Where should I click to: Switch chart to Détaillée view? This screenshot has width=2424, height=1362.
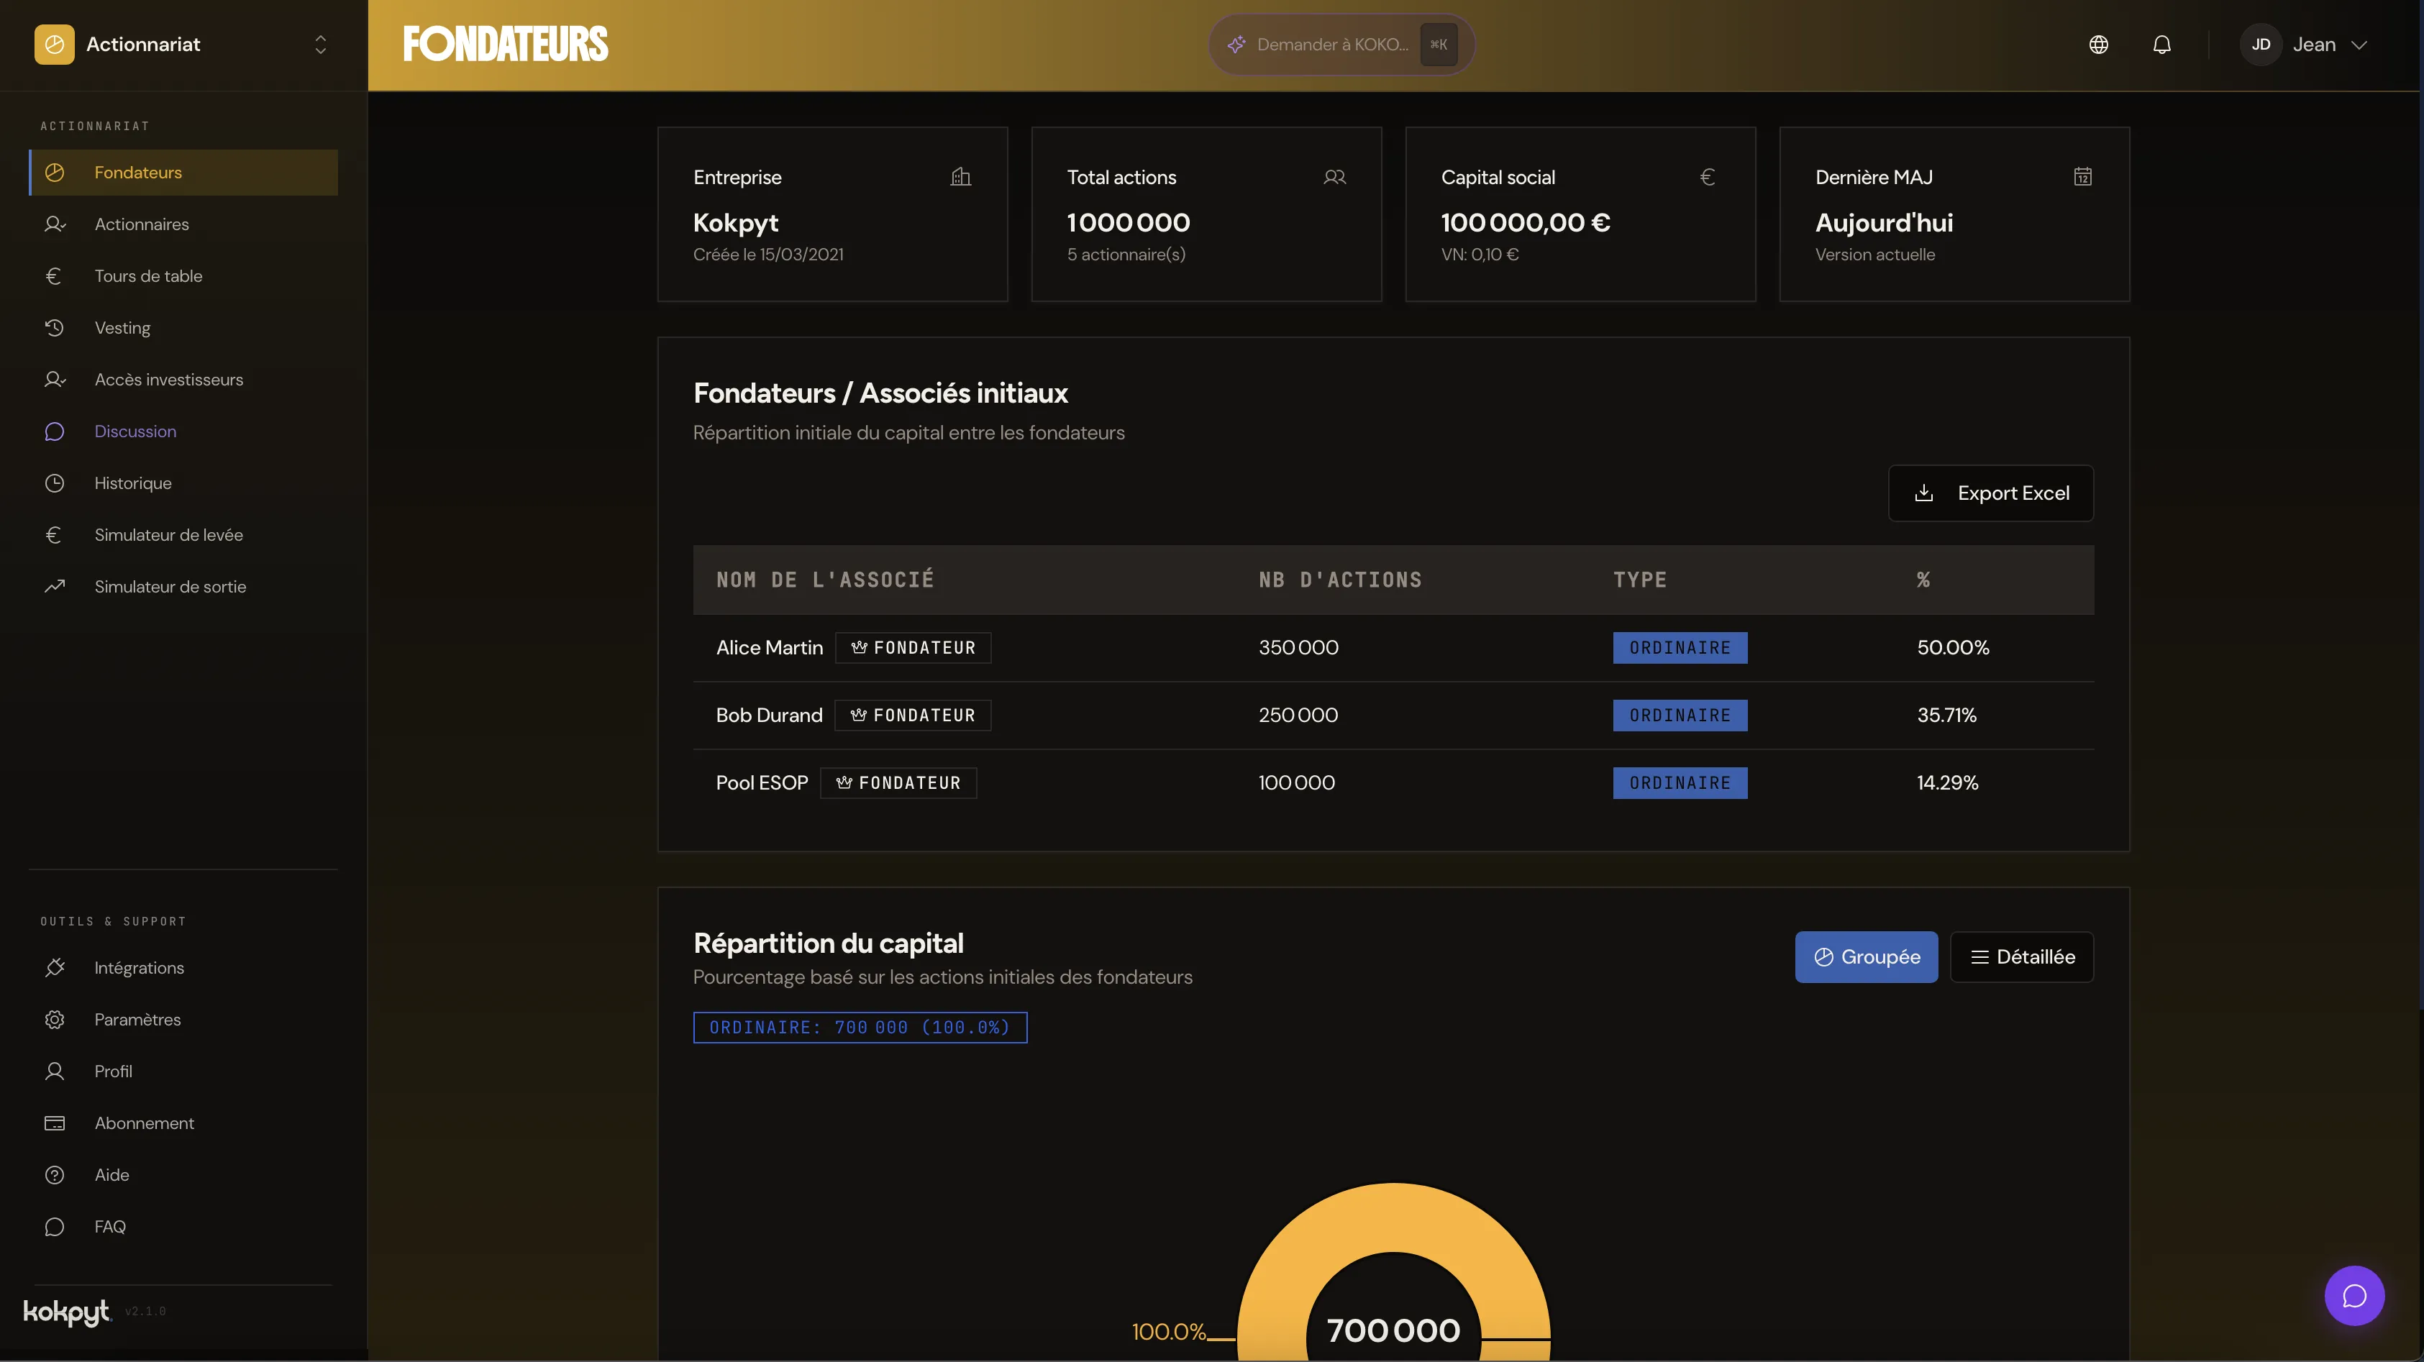[x=2021, y=956]
